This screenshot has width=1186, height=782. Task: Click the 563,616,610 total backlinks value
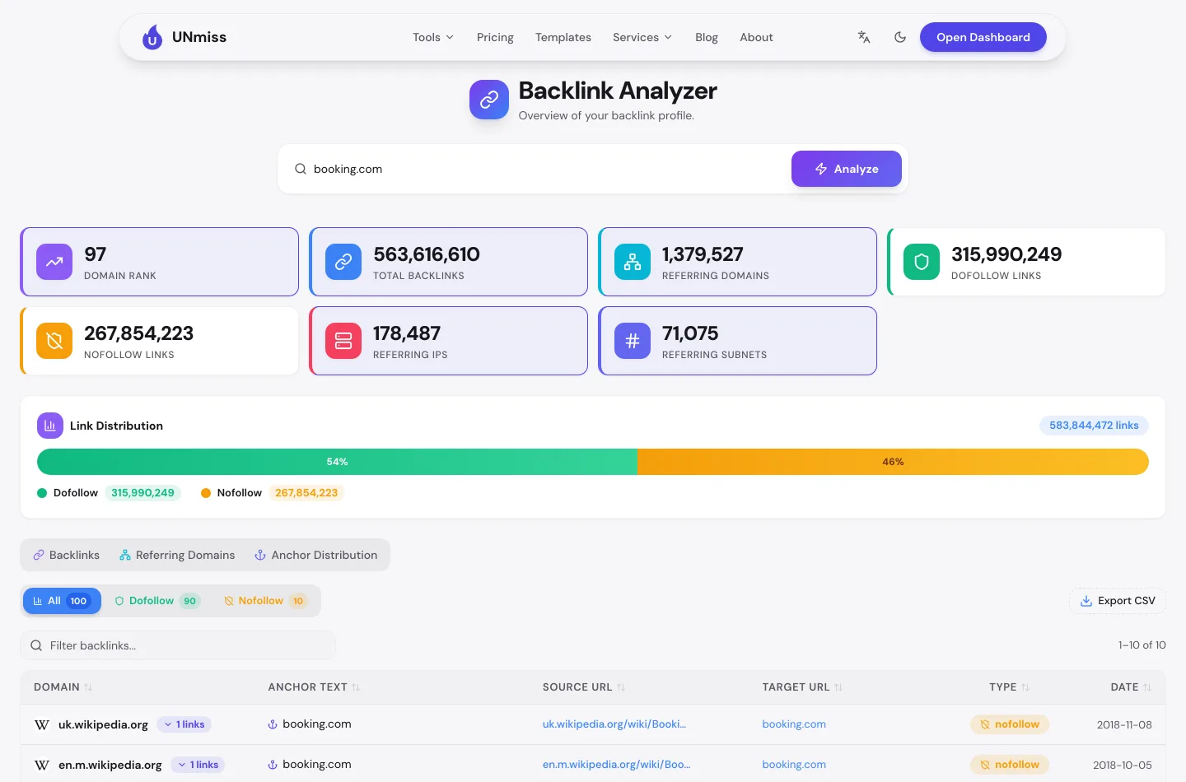(x=427, y=254)
